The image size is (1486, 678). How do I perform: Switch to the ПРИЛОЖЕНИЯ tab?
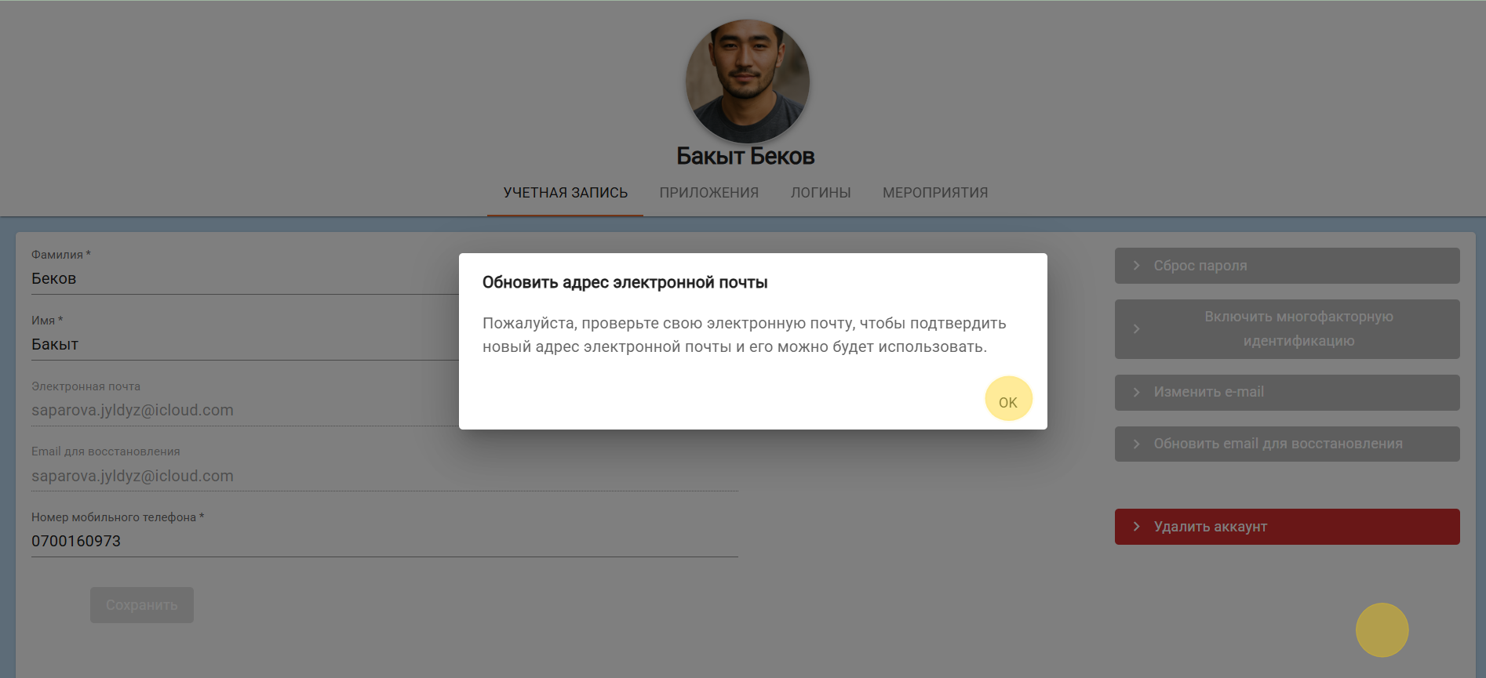(709, 193)
